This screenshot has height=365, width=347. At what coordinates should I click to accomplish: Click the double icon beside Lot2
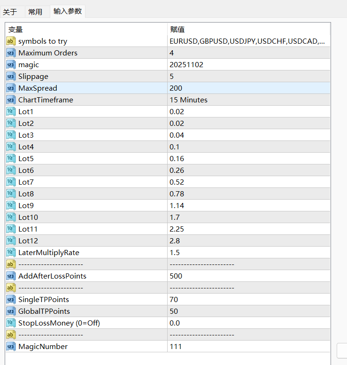tap(11, 123)
